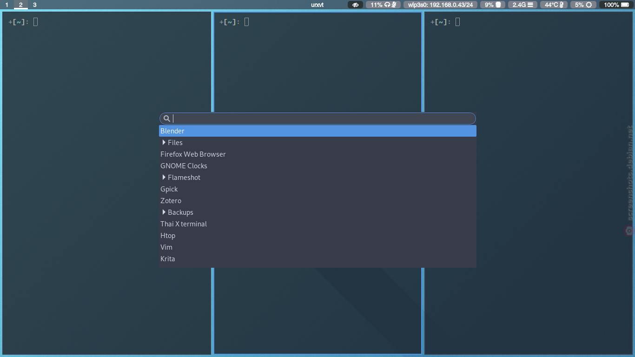Click the 11% volume text

coord(377,5)
